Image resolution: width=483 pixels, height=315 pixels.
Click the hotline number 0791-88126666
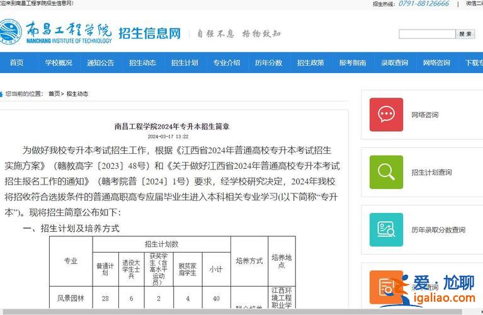click(x=424, y=4)
